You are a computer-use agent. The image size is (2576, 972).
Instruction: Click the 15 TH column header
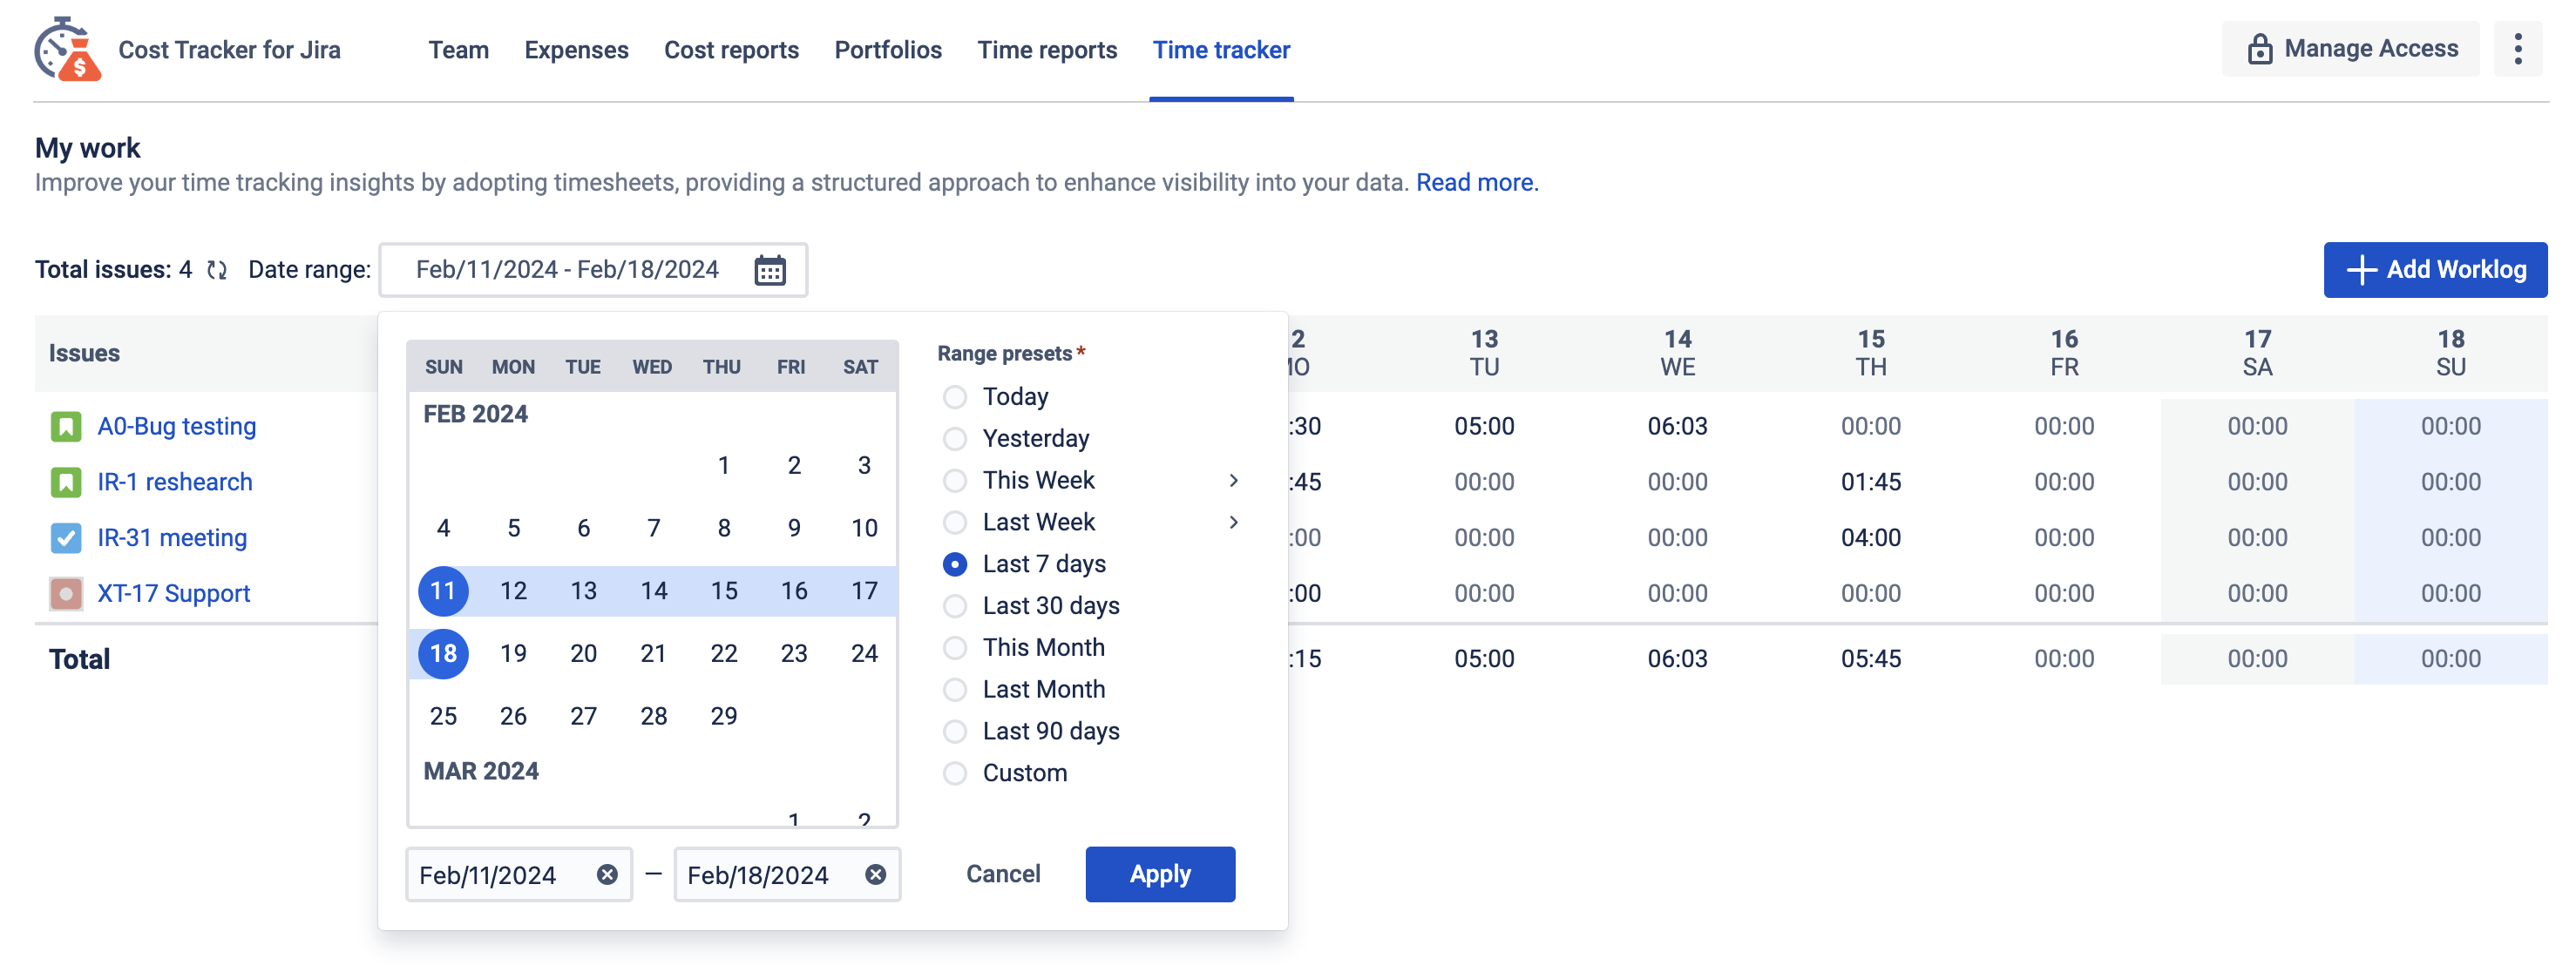click(x=1870, y=353)
